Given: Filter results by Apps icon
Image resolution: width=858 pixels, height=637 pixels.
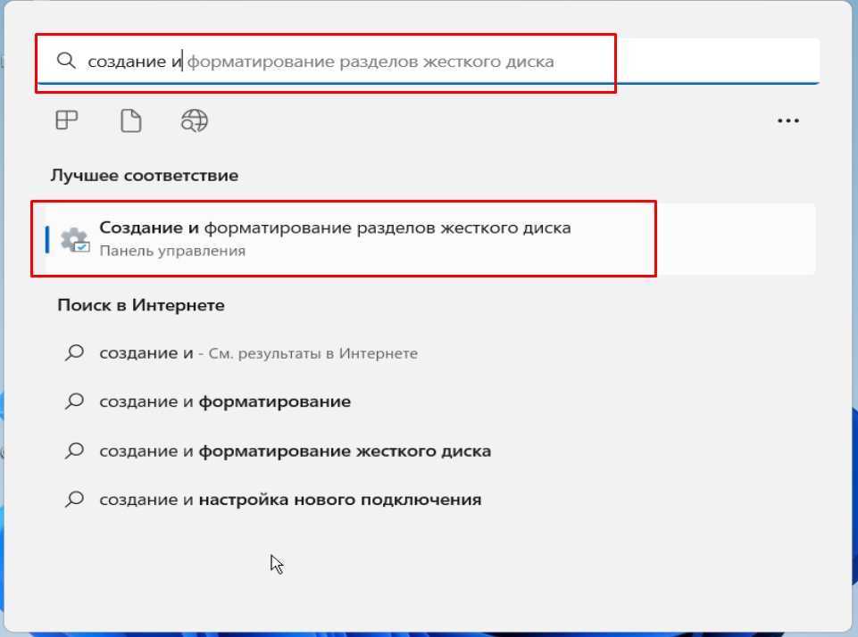Looking at the screenshot, I should tap(67, 120).
